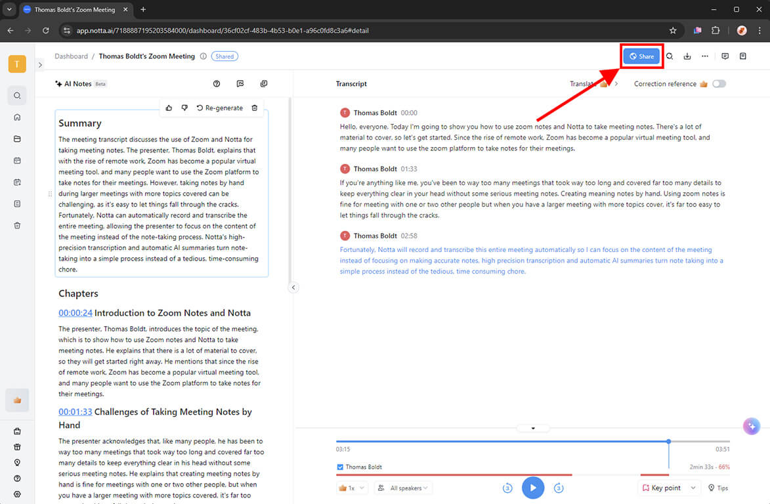The height and width of the screenshot is (504, 770).
Task: Open the 1x playback speed dropdown
Action: coord(352,488)
